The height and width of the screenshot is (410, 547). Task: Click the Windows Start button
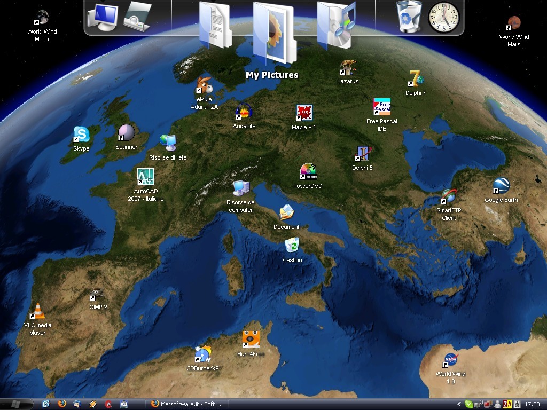tap(17, 405)
